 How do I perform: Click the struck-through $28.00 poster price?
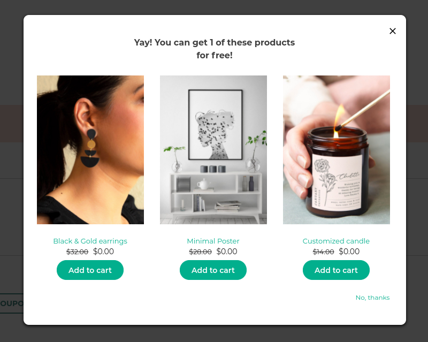pyautogui.click(x=200, y=252)
